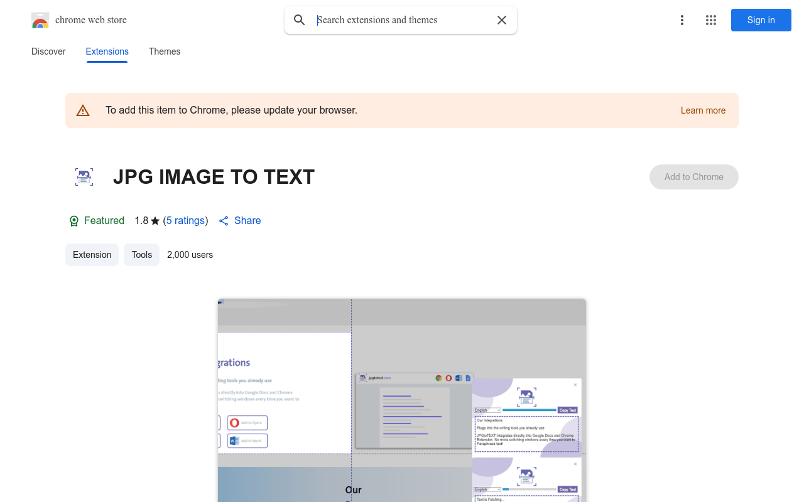
Task: Select the Tools category chip
Action: point(142,255)
